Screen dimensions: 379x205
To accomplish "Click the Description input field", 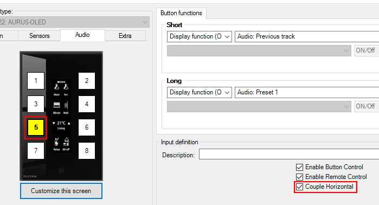I will pyautogui.click(x=289, y=154).
